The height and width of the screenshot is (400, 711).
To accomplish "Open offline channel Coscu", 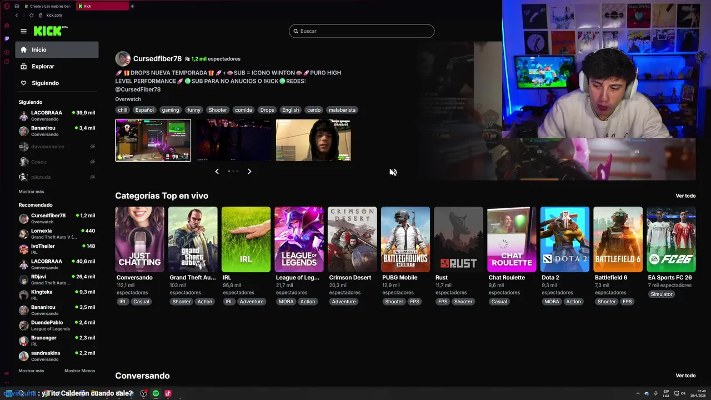I will coord(57,162).
